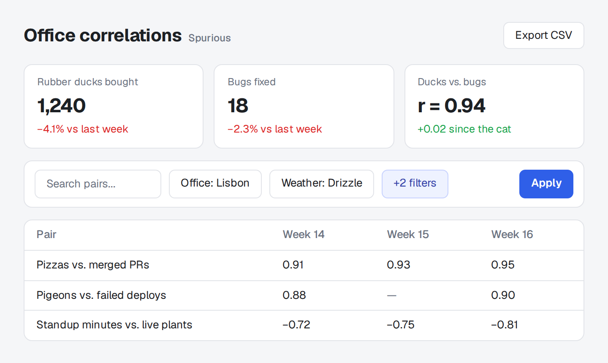Click the 0.90 cell for Pigeons

[503, 295]
